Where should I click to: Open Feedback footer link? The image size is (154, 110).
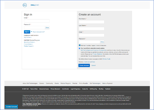pos(108,89)
